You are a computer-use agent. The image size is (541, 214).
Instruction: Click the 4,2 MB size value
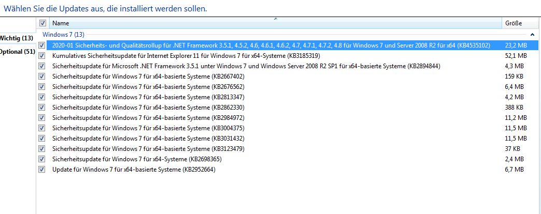515,97
